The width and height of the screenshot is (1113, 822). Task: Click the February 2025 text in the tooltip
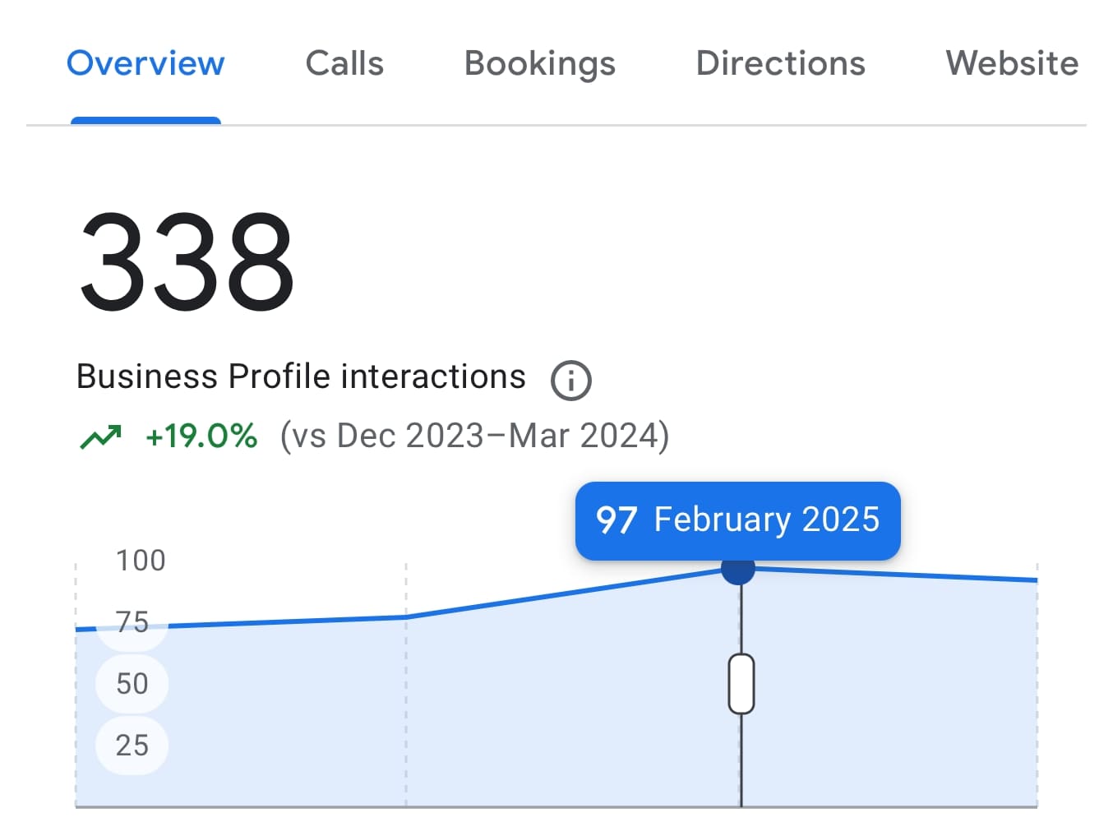[766, 520]
